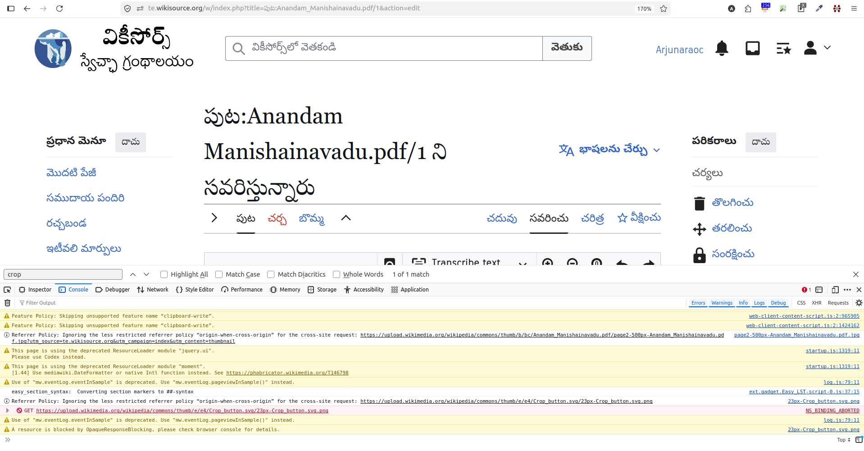This screenshot has width=864, height=451.
Task: Switch to the Network tab
Action: tap(153, 290)
